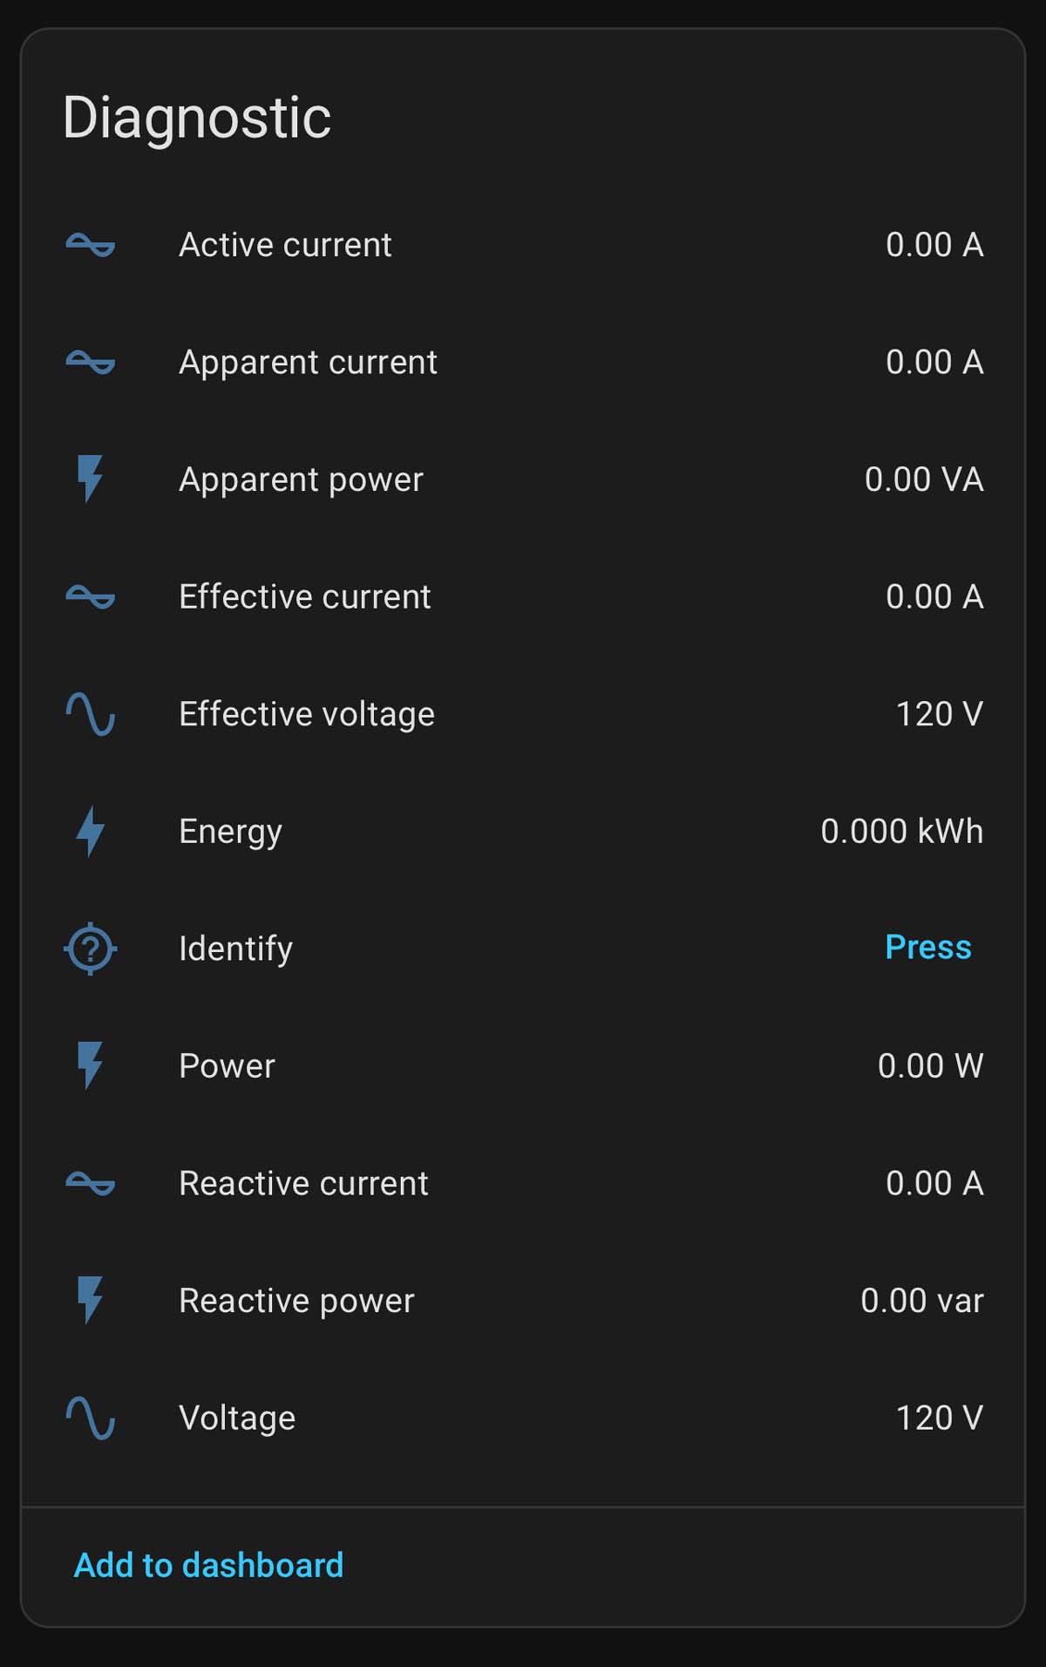1046x1667 pixels.
Task: Select the Reactive power label
Action: tap(296, 1301)
